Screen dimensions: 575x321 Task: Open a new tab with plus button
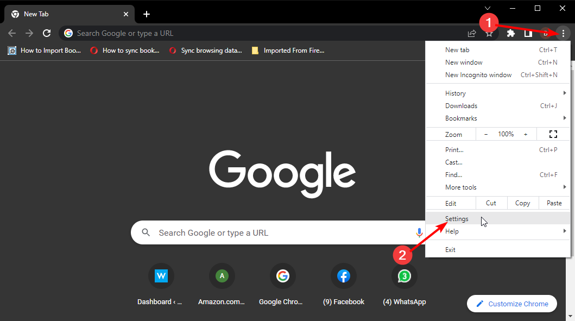click(x=147, y=14)
